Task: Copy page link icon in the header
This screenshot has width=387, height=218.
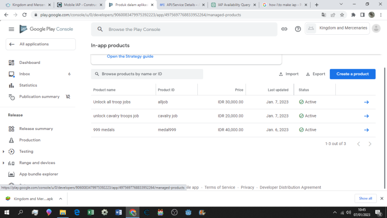Action: tap(284, 29)
